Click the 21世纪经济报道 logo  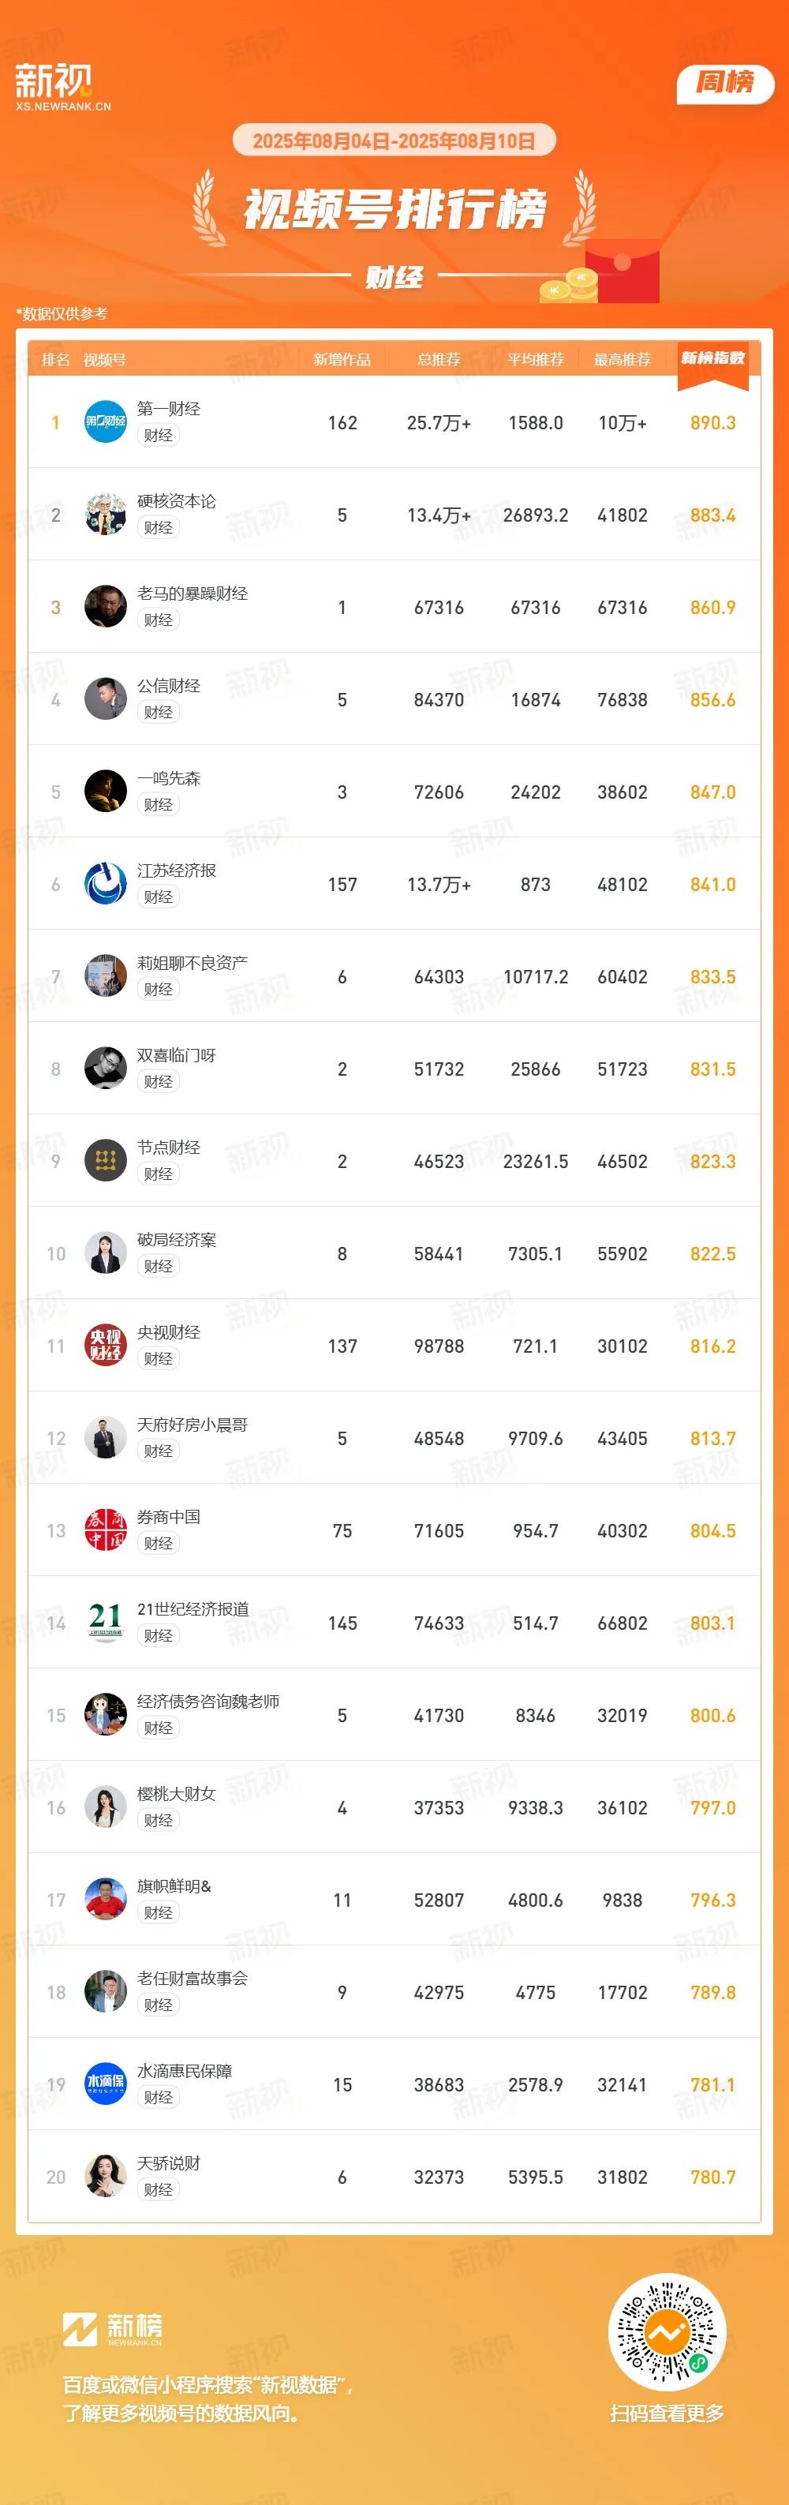tap(106, 1623)
